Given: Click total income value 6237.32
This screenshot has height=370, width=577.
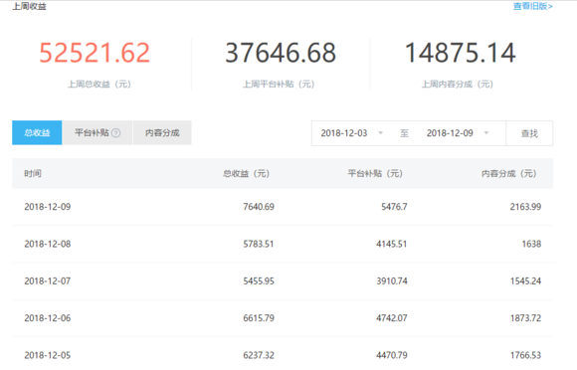Looking at the screenshot, I should click(259, 355).
